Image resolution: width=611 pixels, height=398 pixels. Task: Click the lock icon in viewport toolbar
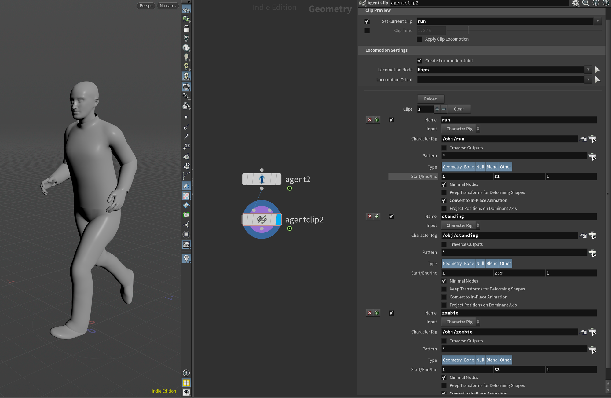coord(186,28)
